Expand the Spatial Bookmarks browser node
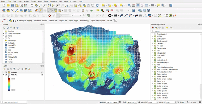Viewport: 202px width, 104px height. (3, 34)
